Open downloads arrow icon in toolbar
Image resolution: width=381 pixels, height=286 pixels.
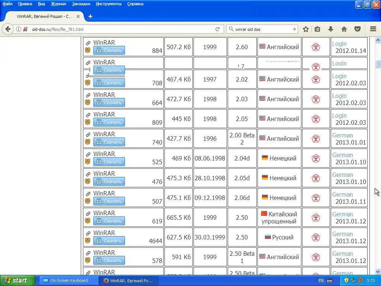(x=331, y=29)
